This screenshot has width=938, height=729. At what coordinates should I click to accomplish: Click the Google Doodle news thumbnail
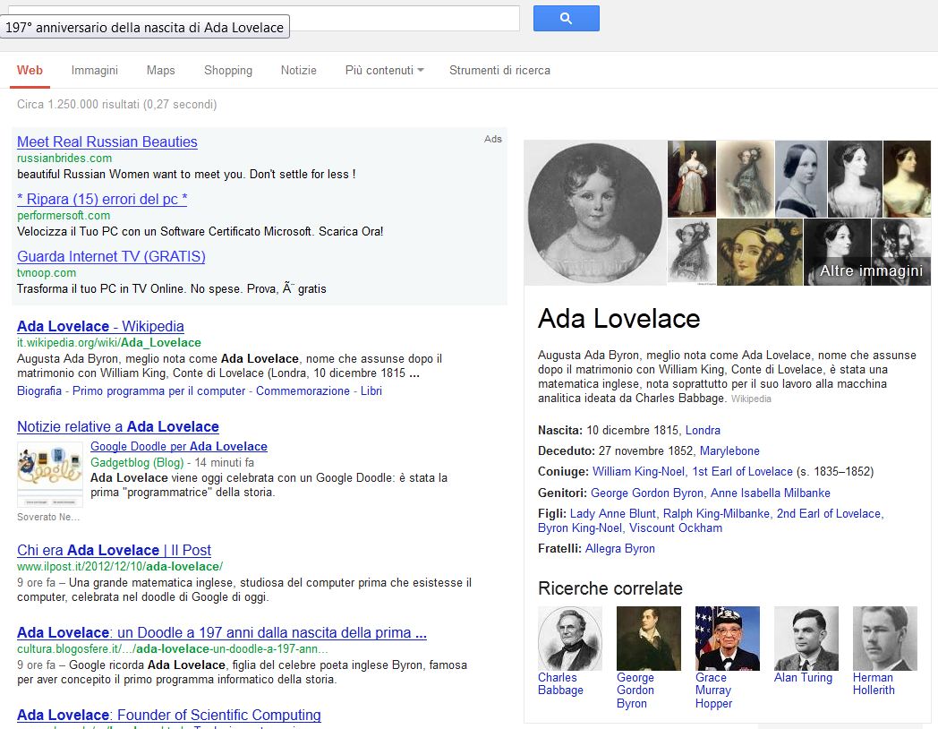(50, 475)
